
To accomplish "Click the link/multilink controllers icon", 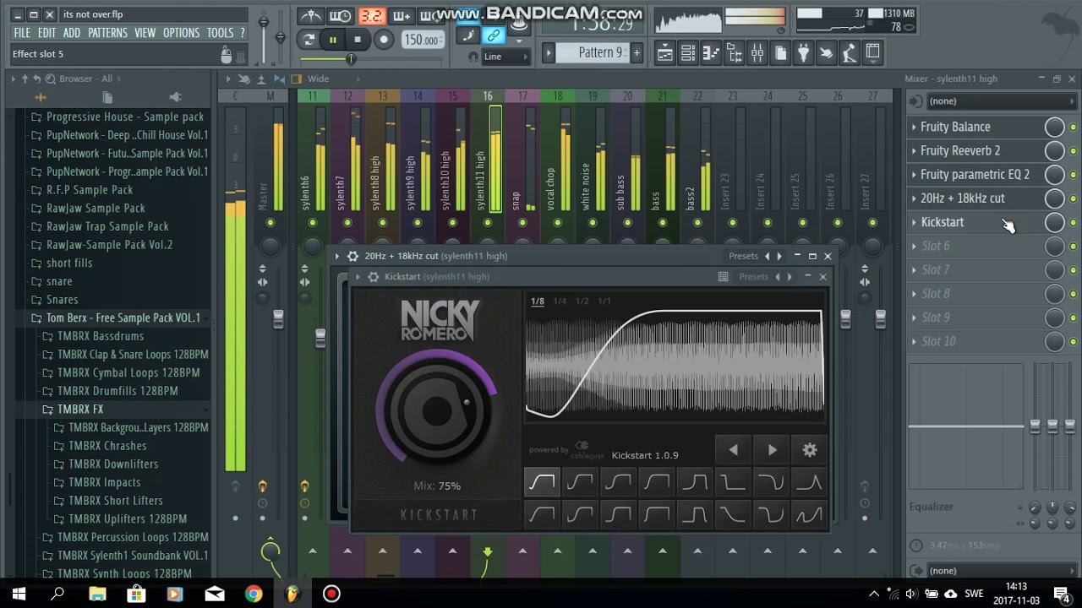I will tap(493, 35).
